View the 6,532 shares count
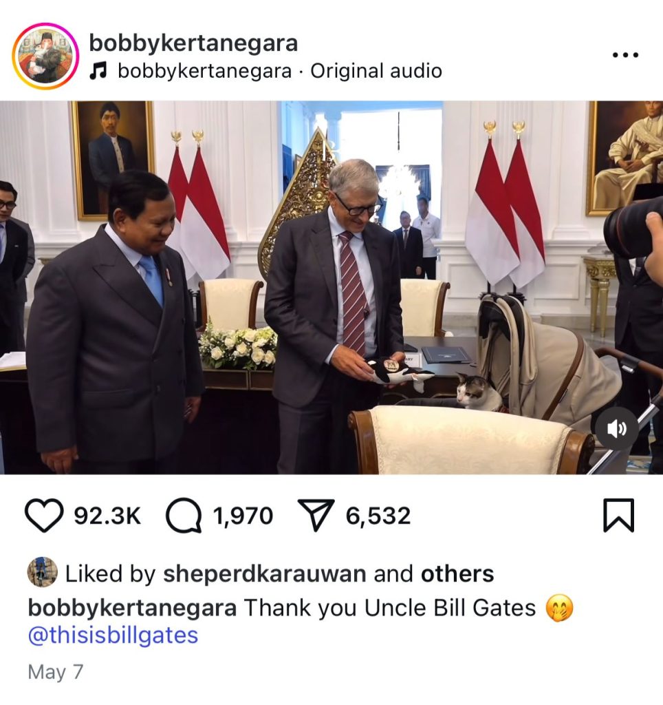 [378, 516]
